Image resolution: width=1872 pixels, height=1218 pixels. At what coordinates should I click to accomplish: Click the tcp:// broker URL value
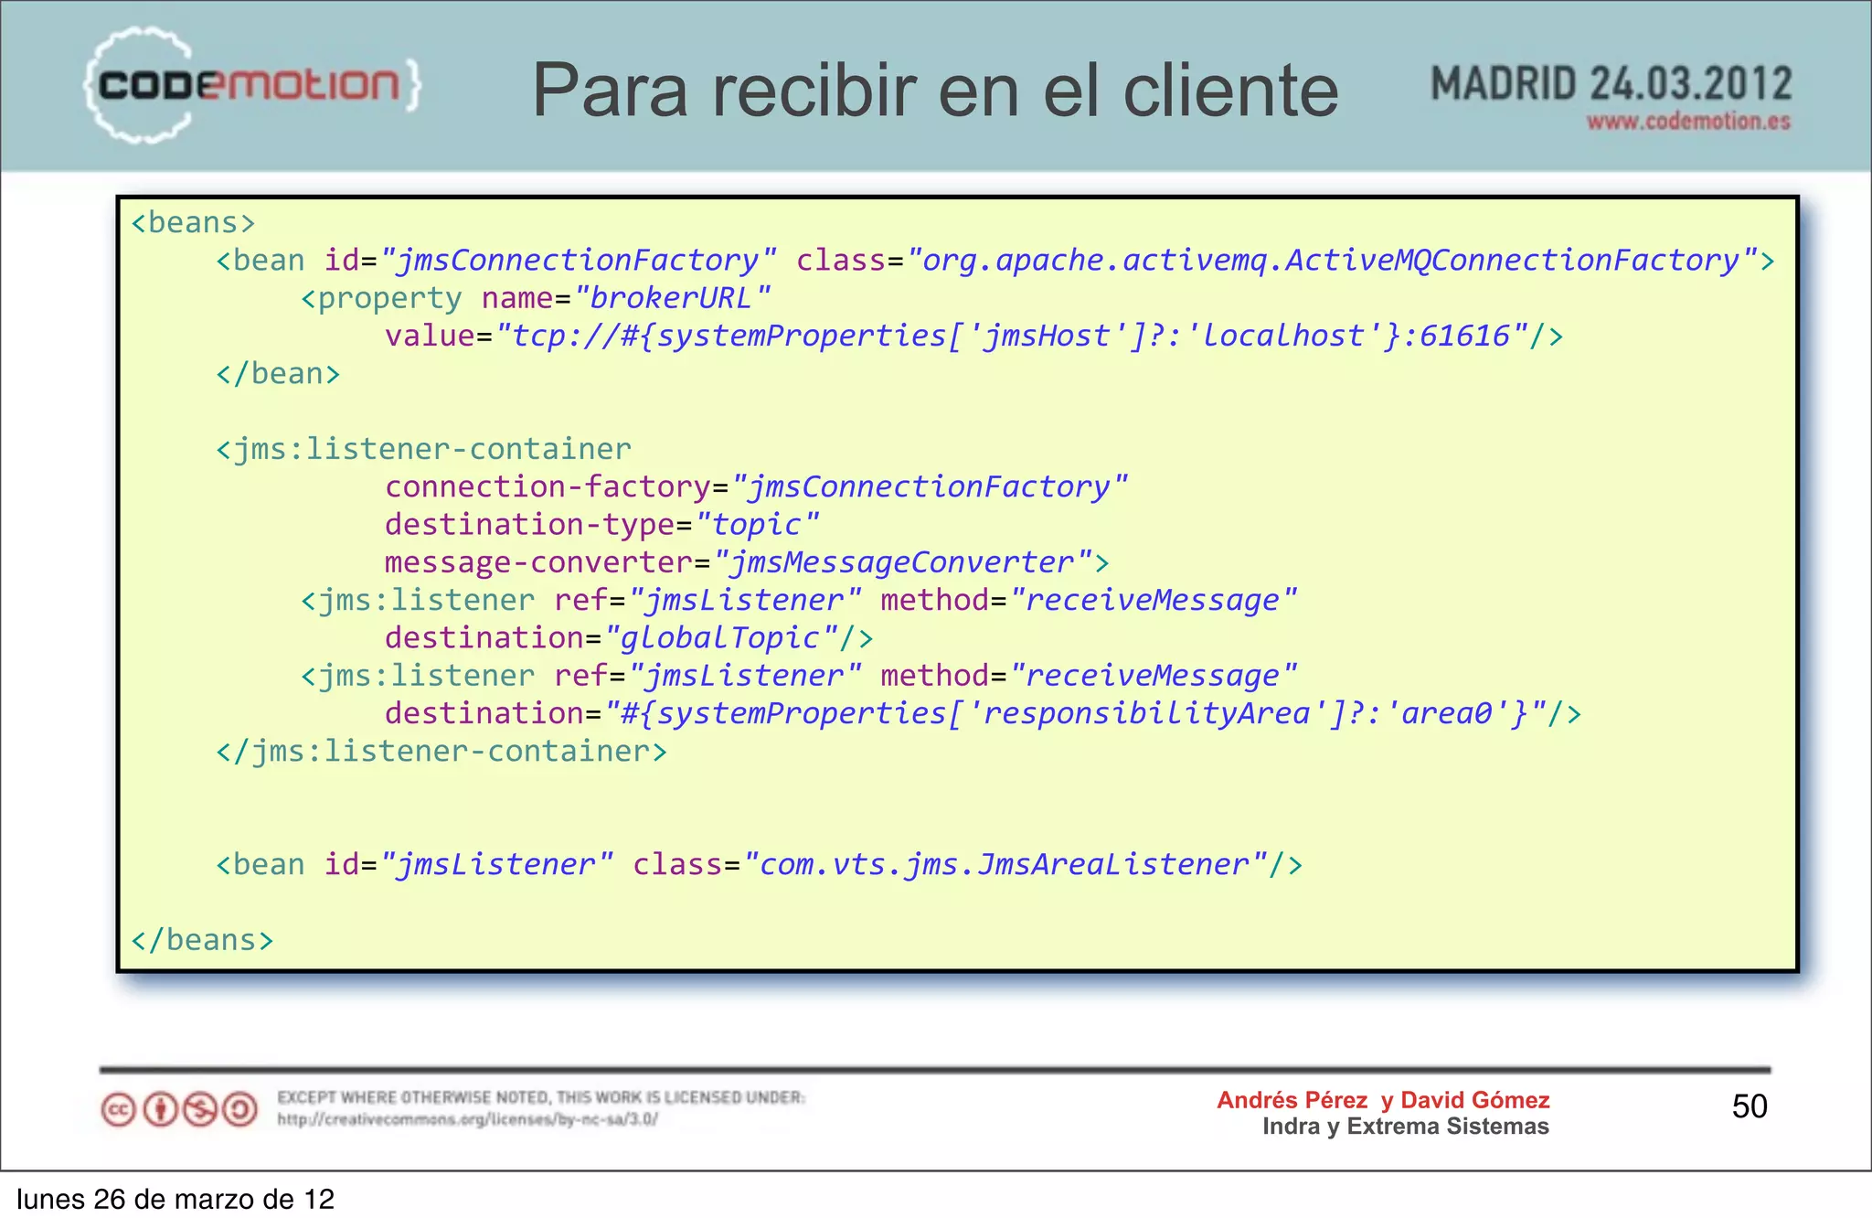[1011, 337]
